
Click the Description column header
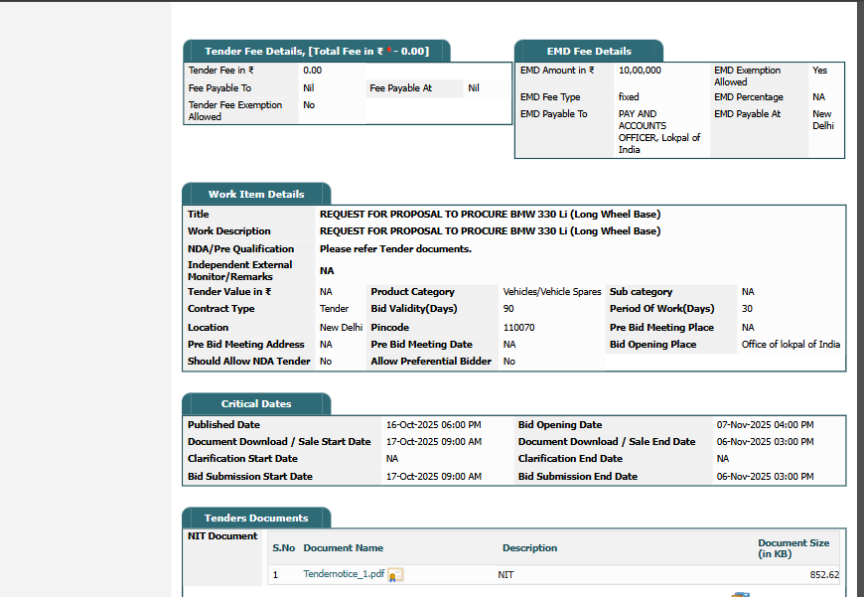[x=529, y=548]
